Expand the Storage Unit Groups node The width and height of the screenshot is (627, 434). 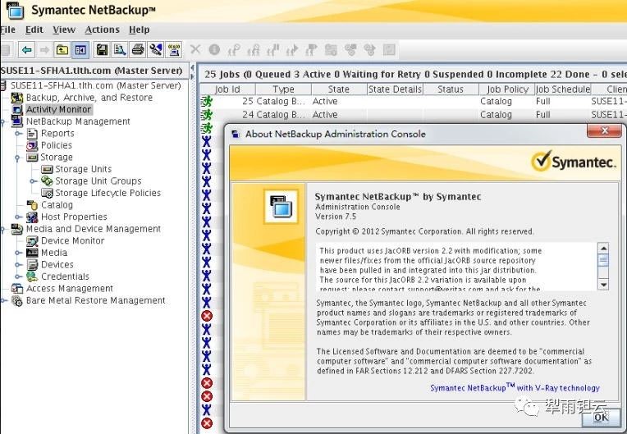tap(33, 181)
